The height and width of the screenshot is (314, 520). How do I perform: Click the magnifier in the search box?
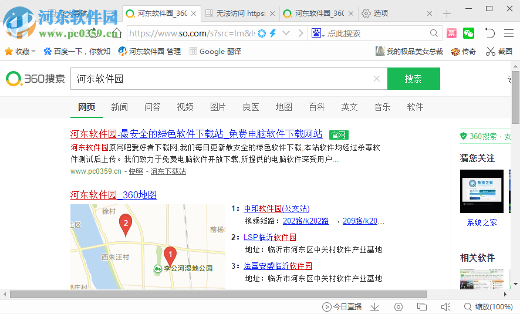tap(434, 33)
